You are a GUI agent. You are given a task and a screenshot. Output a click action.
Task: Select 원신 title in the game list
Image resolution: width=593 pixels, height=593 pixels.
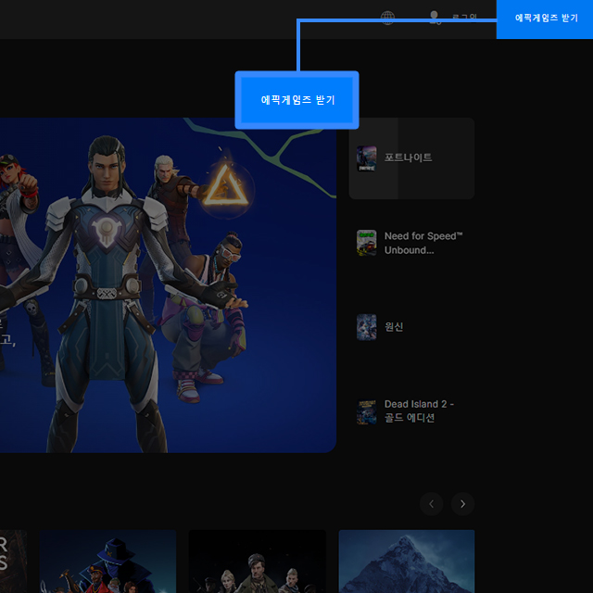[x=394, y=327]
